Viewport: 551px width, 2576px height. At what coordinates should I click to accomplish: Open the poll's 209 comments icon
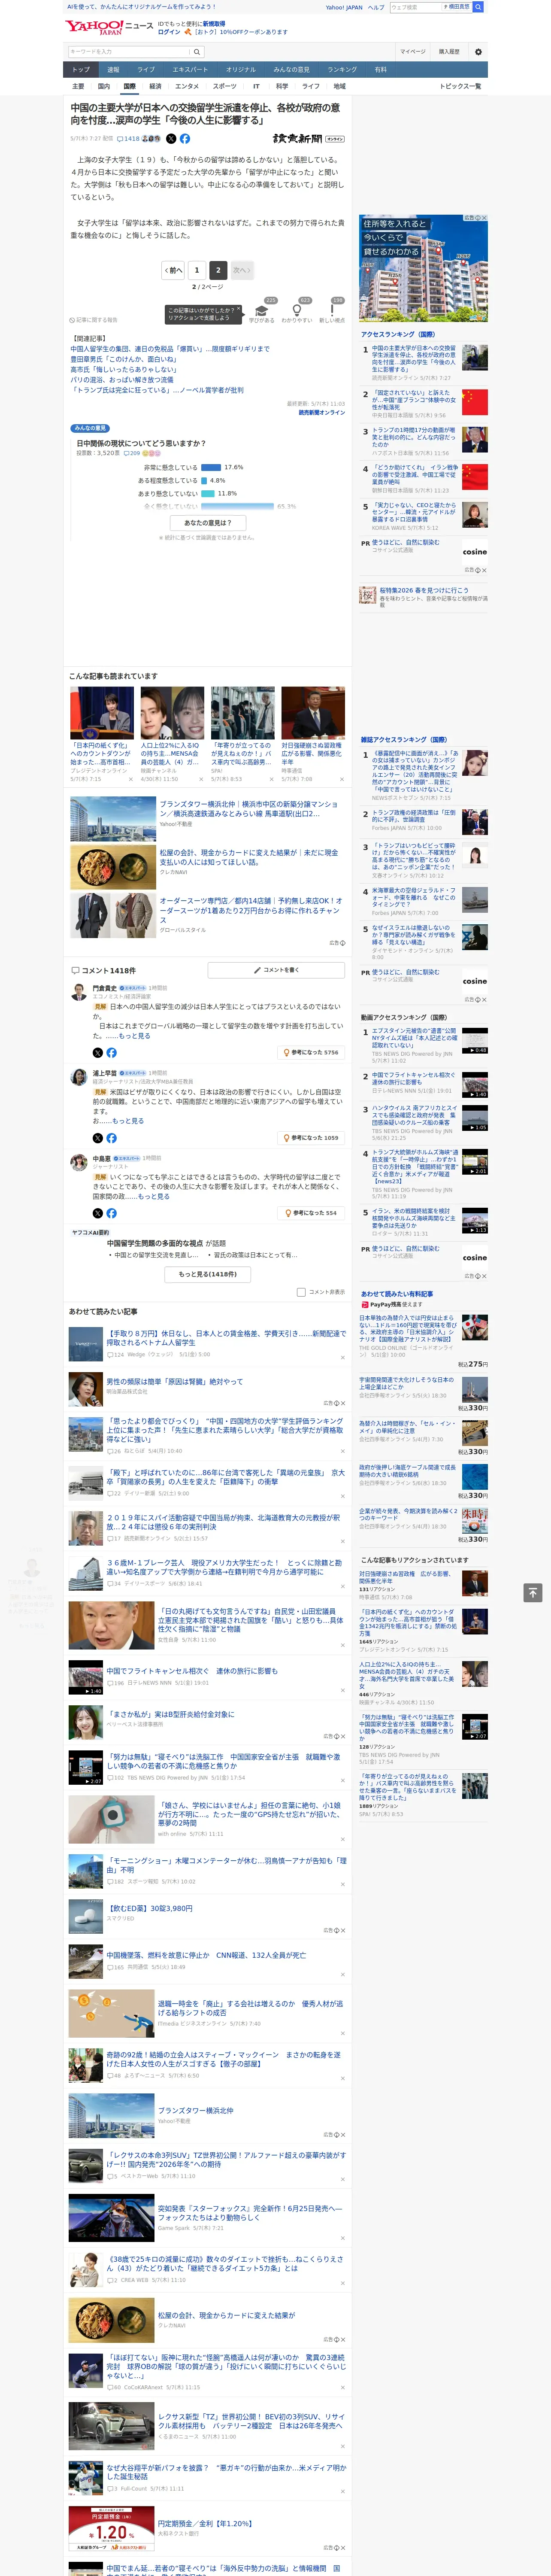[x=132, y=453]
